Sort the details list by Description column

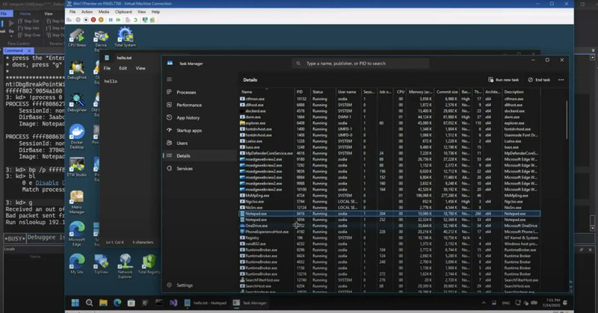[x=521, y=92]
